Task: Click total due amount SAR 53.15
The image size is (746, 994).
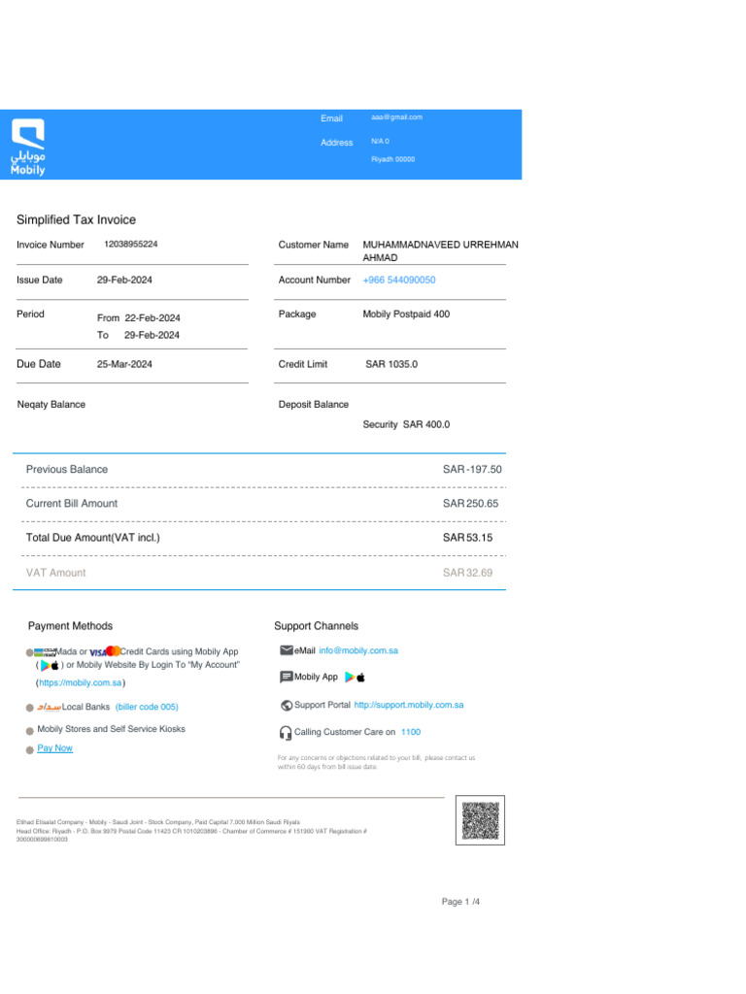Action: [x=467, y=538]
